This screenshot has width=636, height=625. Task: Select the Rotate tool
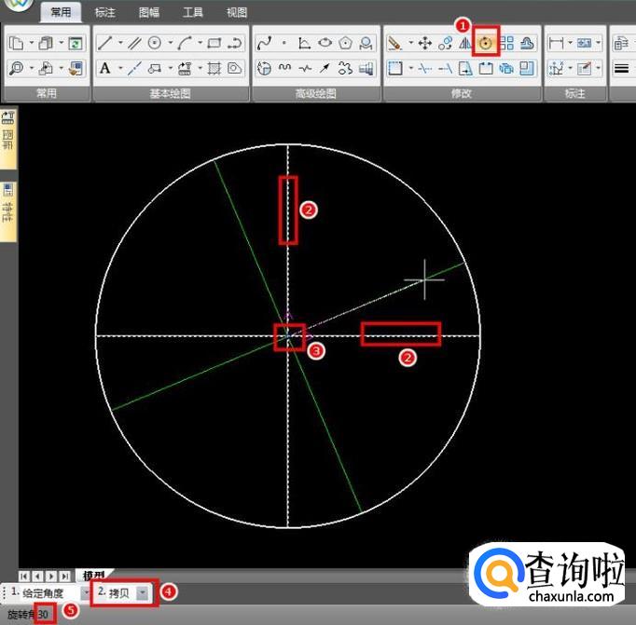point(486,43)
